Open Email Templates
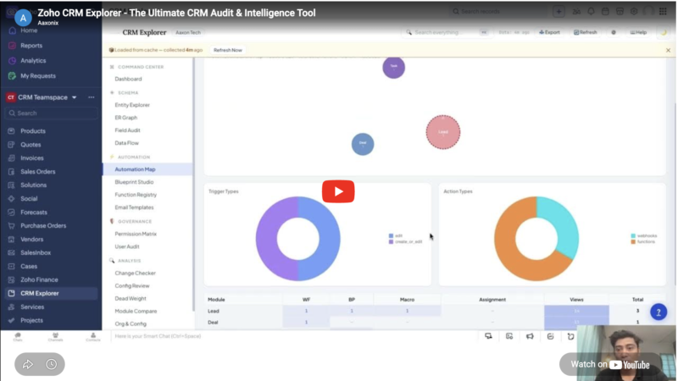Image resolution: width=678 pixels, height=381 pixels. click(134, 207)
